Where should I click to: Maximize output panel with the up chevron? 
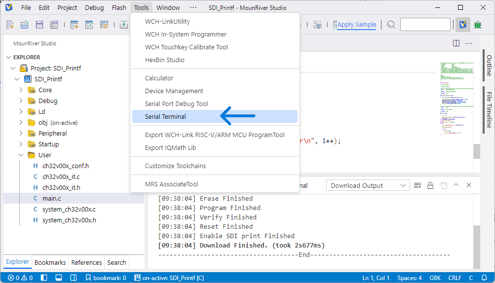pyautogui.click(x=456, y=185)
